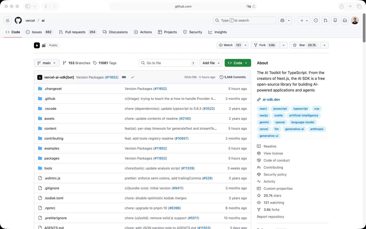The width and height of the screenshot is (366, 229).
Task: Open the Projects tab
Action: coord(167,32)
